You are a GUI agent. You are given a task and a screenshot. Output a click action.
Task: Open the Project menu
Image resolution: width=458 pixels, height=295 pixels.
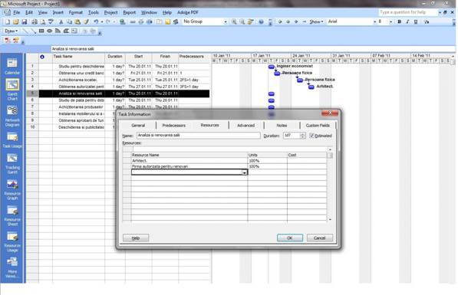click(x=110, y=12)
